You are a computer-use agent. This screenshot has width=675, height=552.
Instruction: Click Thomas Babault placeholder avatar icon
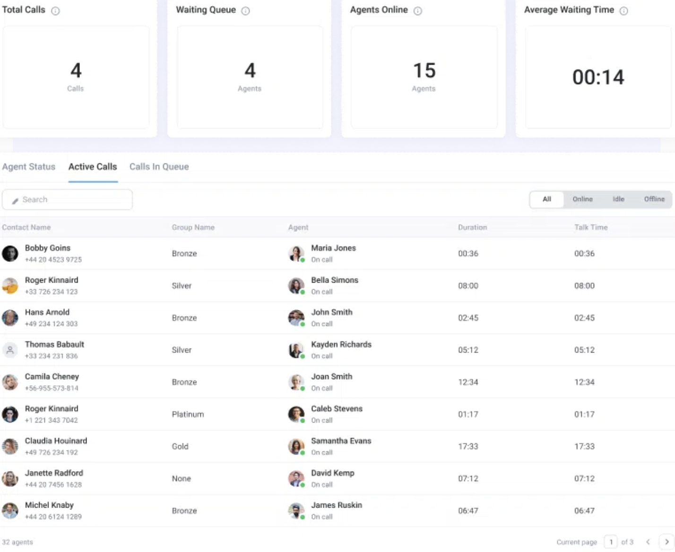10,350
